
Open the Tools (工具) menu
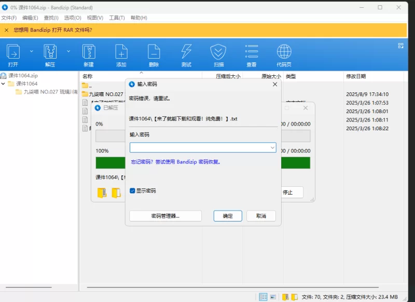click(117, 18)
